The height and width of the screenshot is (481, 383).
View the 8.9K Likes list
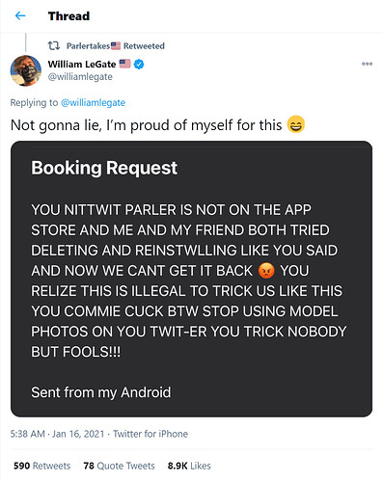click(189, 466)
